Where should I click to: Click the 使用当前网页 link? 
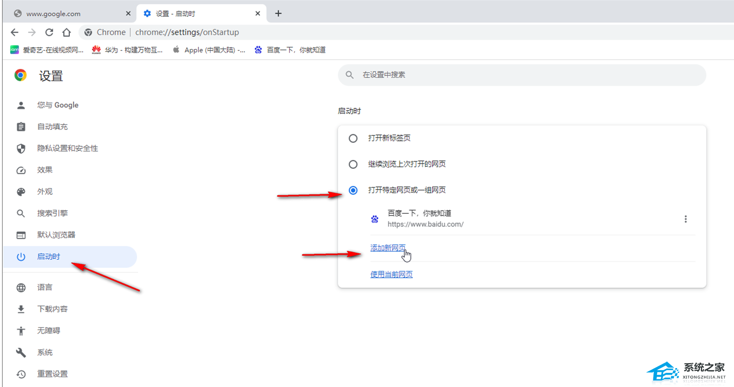(392, 274)
